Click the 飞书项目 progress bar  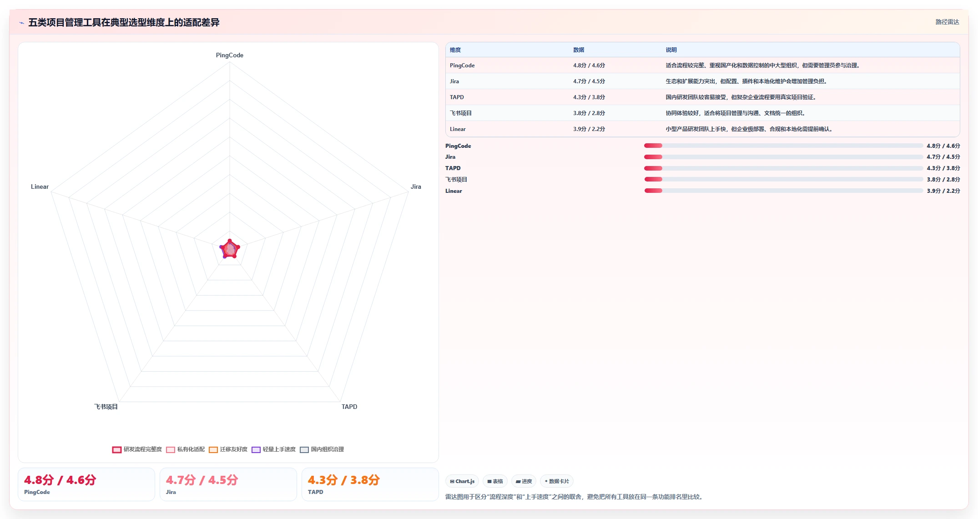(x=783, y=179)
